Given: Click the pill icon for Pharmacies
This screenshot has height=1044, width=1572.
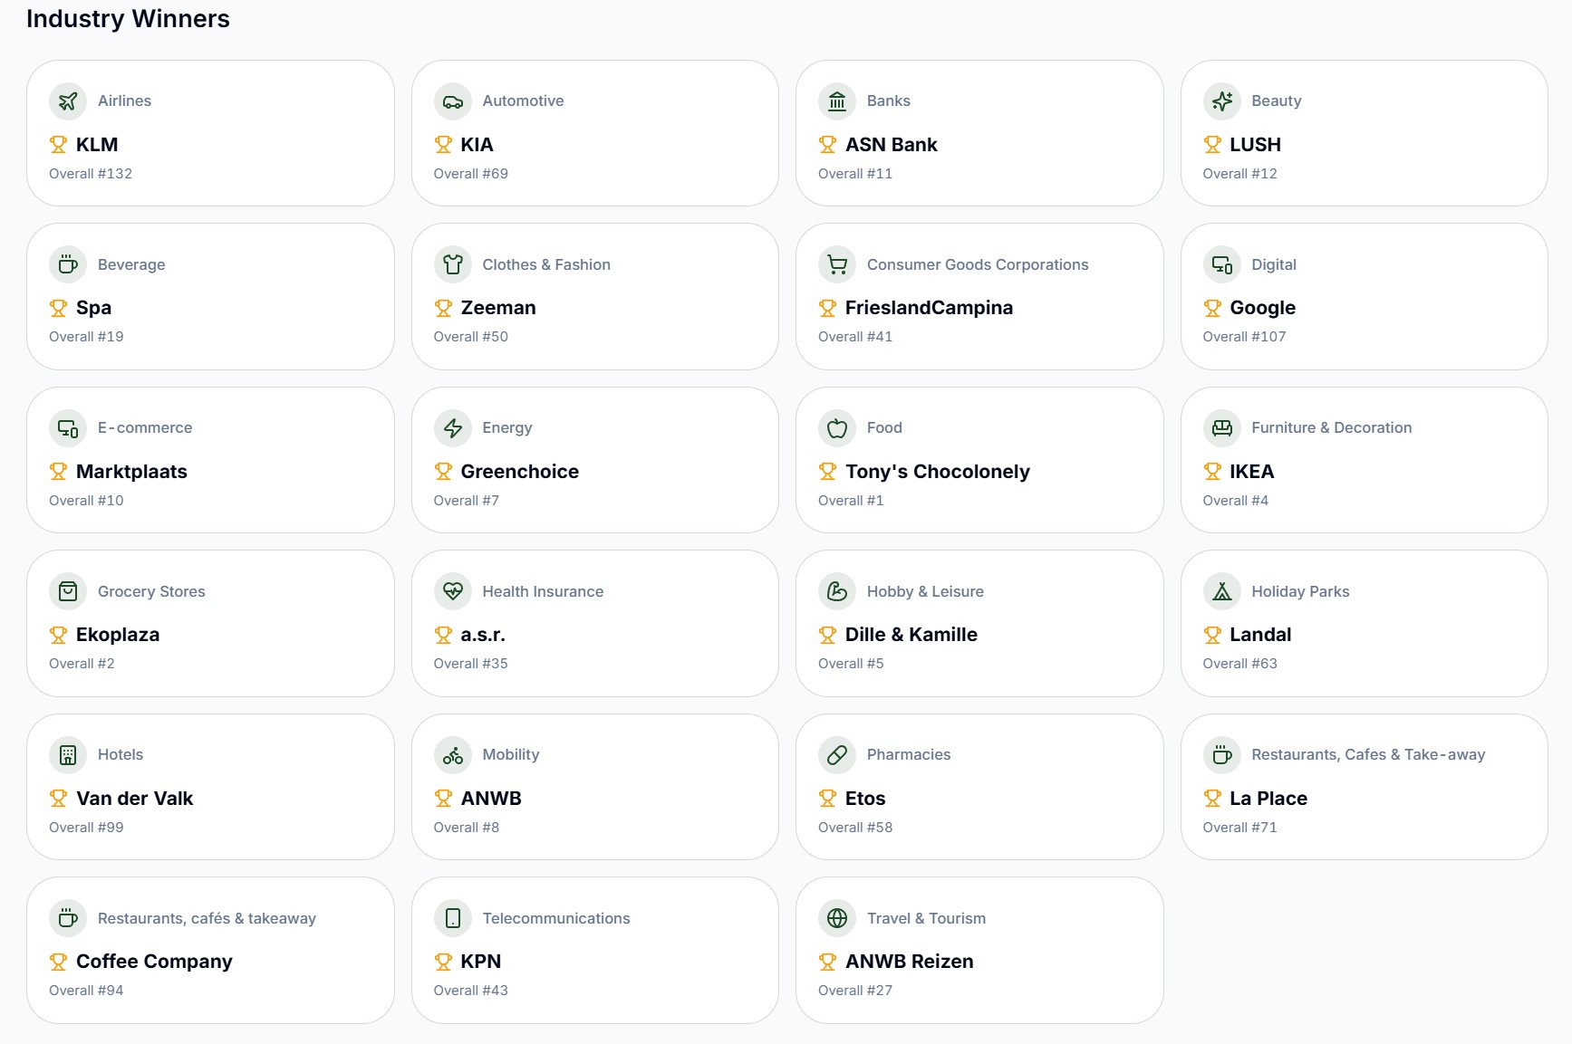Looking at the screenshot, I should tap(837, 755).
